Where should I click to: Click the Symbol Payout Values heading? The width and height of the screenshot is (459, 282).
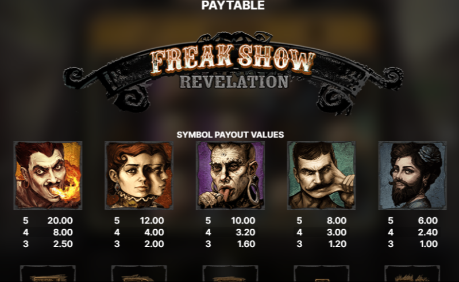pyautogui.click(x=230, y=135)
